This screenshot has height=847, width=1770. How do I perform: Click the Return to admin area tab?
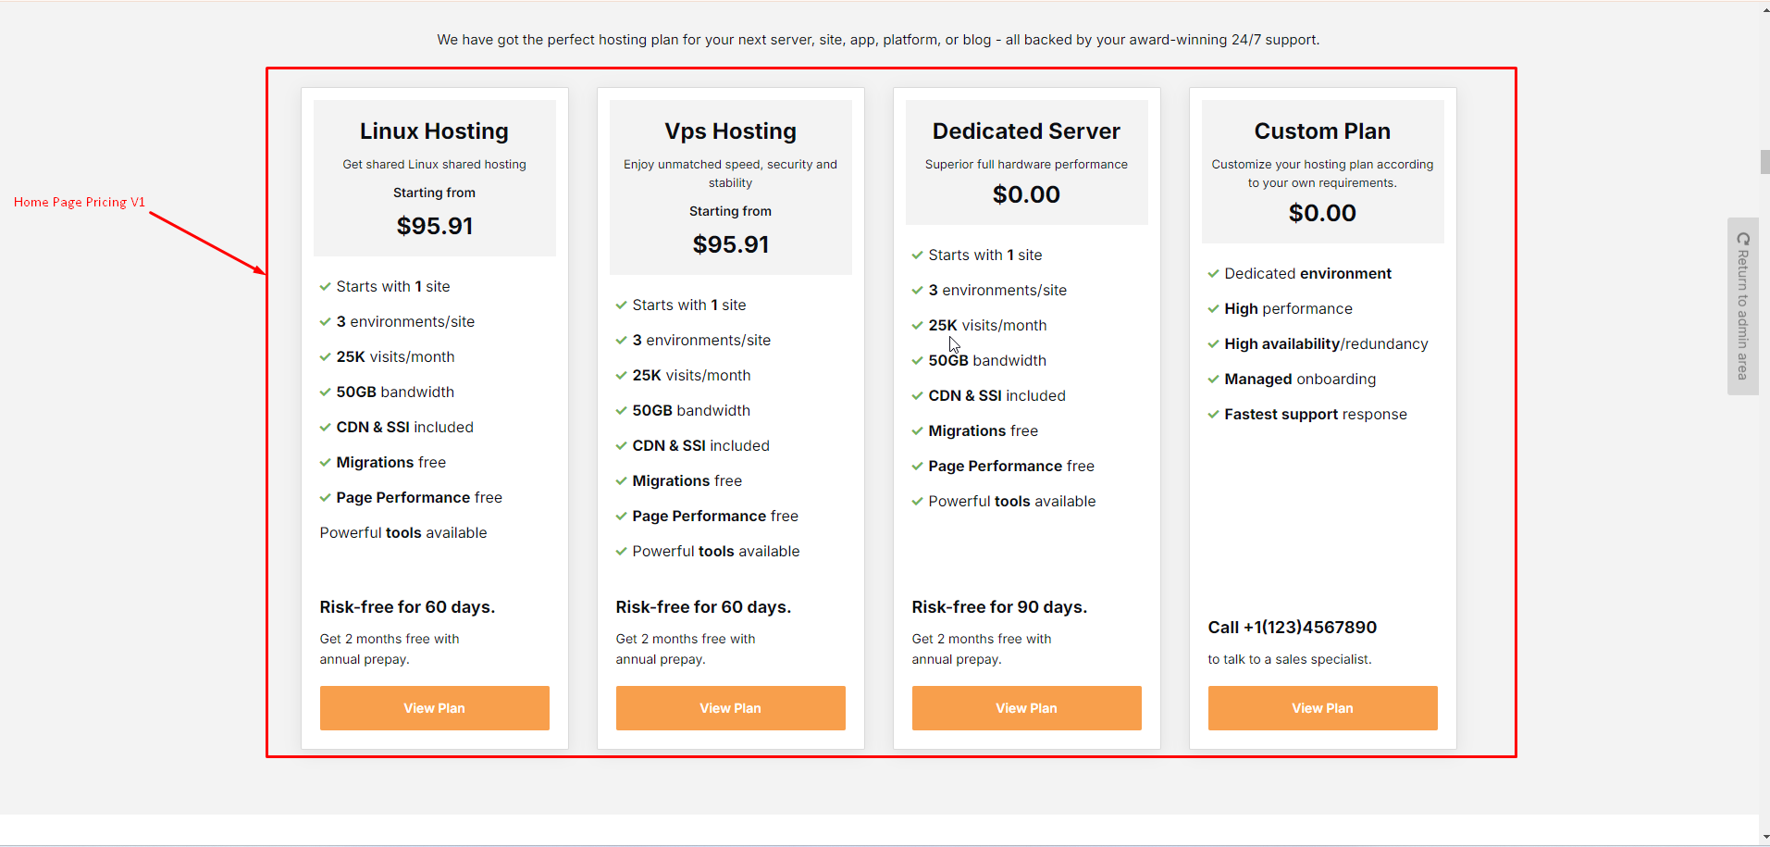(x=1742, y=315)
